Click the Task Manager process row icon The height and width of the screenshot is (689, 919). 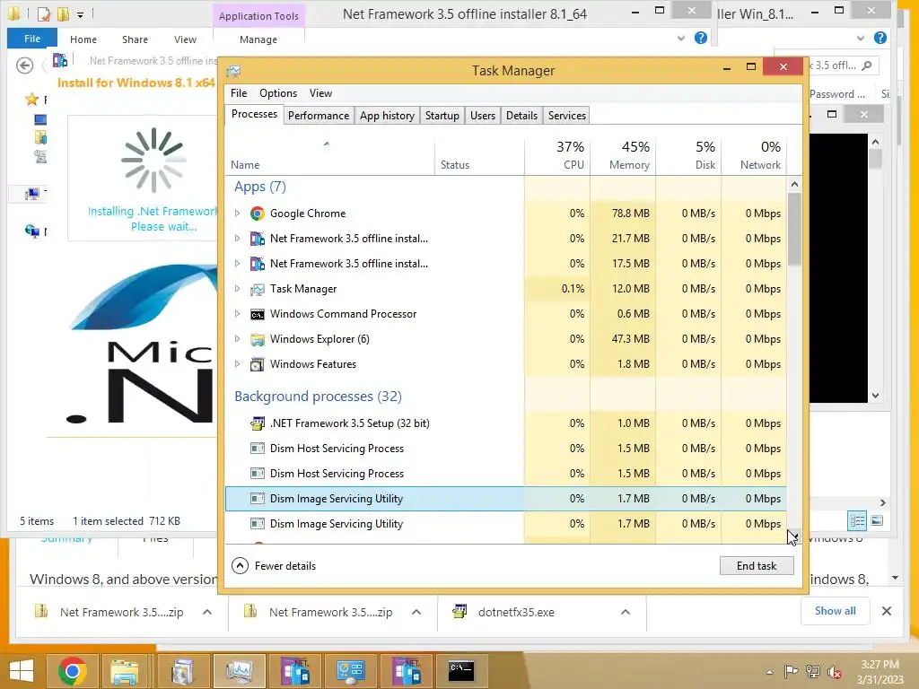[x=257, y=289]
